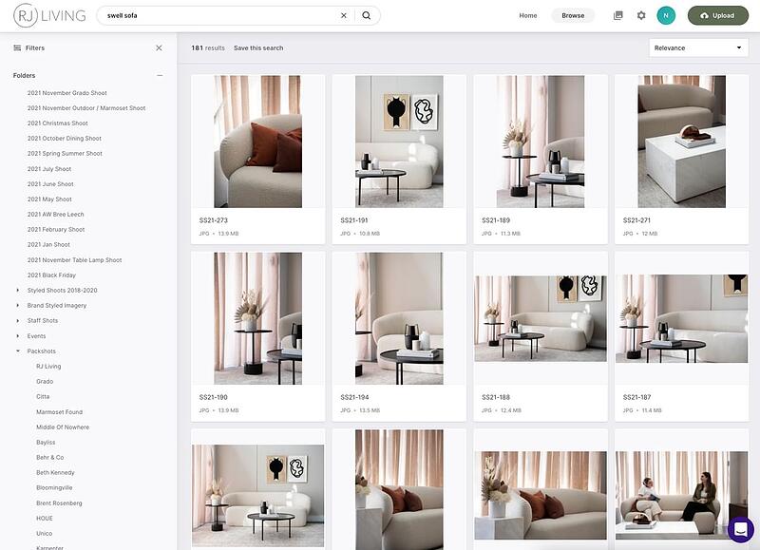Select 2021 February Shoot folder
This screenshot has width=760, height=550.
[x=56, y=229]
